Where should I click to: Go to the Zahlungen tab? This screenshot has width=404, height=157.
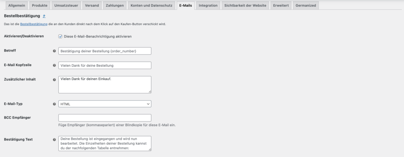pos(115,6)
